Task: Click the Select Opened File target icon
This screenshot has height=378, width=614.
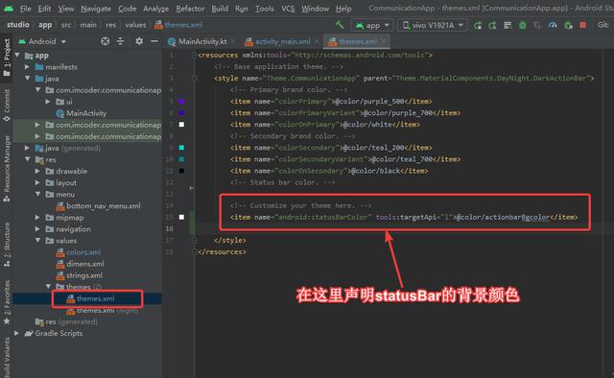Action: point(105,41)
